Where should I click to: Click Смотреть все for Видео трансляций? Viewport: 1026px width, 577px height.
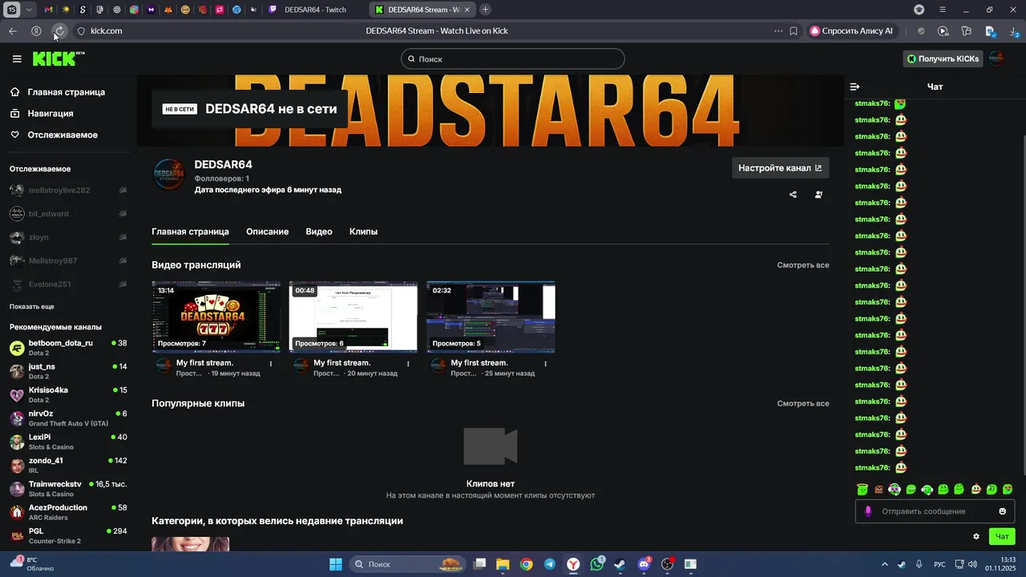803,265
